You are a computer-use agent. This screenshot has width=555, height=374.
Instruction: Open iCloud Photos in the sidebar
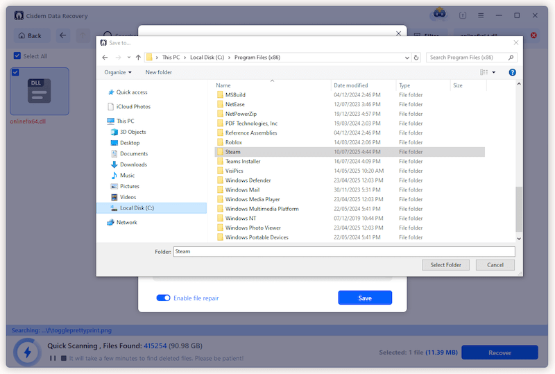(133, 107)
